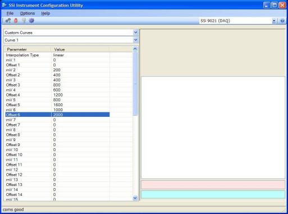The image size is (288, 214).
Task: Click the parameter list scrollbar thumb
Action: click(x=135, y=84)
